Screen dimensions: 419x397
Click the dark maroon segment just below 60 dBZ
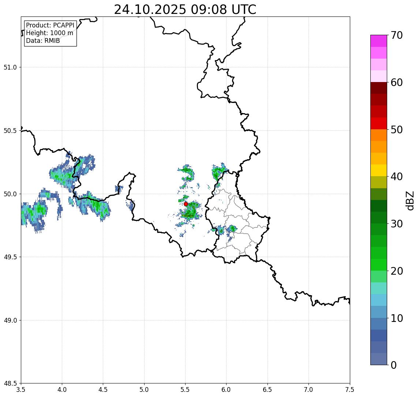point(379,88)
